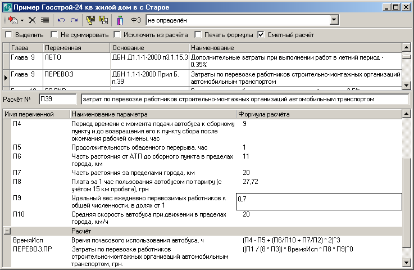Screen dimensions: 414x270
Task: Minimize the window
Action: tap(386, 7)
